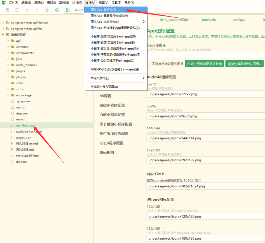Collapse the 草莓短视频 project chevron

pos(3,35)
